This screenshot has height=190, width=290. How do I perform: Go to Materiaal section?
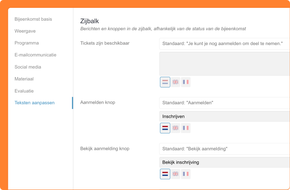point(24,79)
